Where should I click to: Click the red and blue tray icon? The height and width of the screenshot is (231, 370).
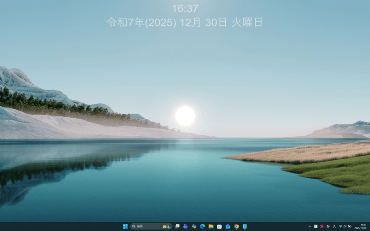pyautogui.click(x=322, y=226)
